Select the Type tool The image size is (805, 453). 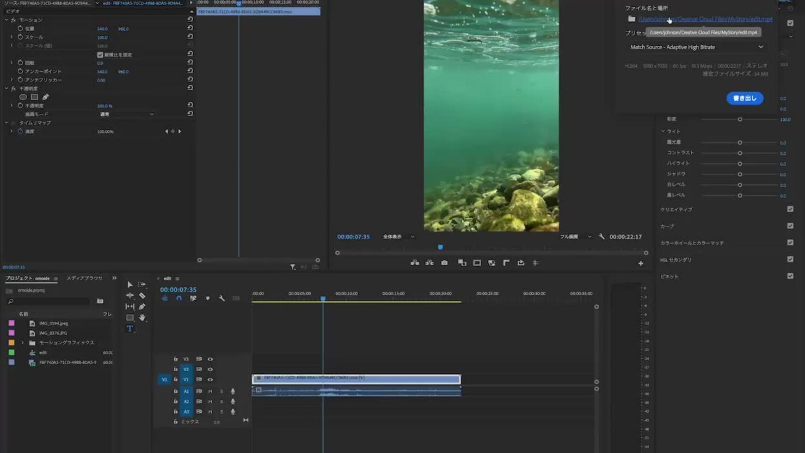click(x=130, y=328)
